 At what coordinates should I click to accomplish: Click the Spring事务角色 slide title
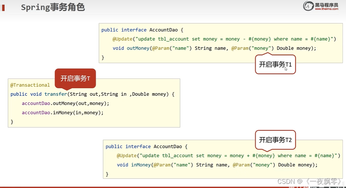coord(53,7)
